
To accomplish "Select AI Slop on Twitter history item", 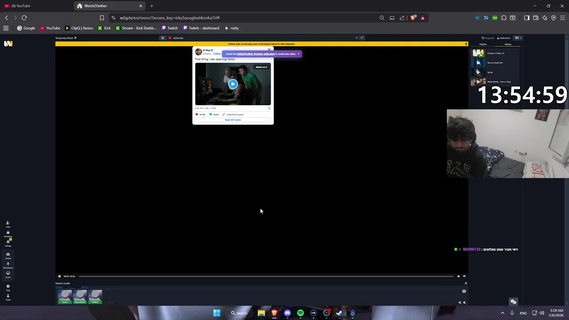I will click(495, 53).
